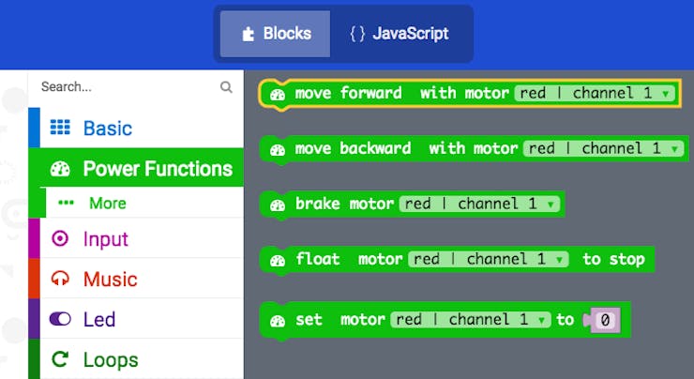Click gauge icon on move forward block
694x379 pixels.
pos(278,95)
